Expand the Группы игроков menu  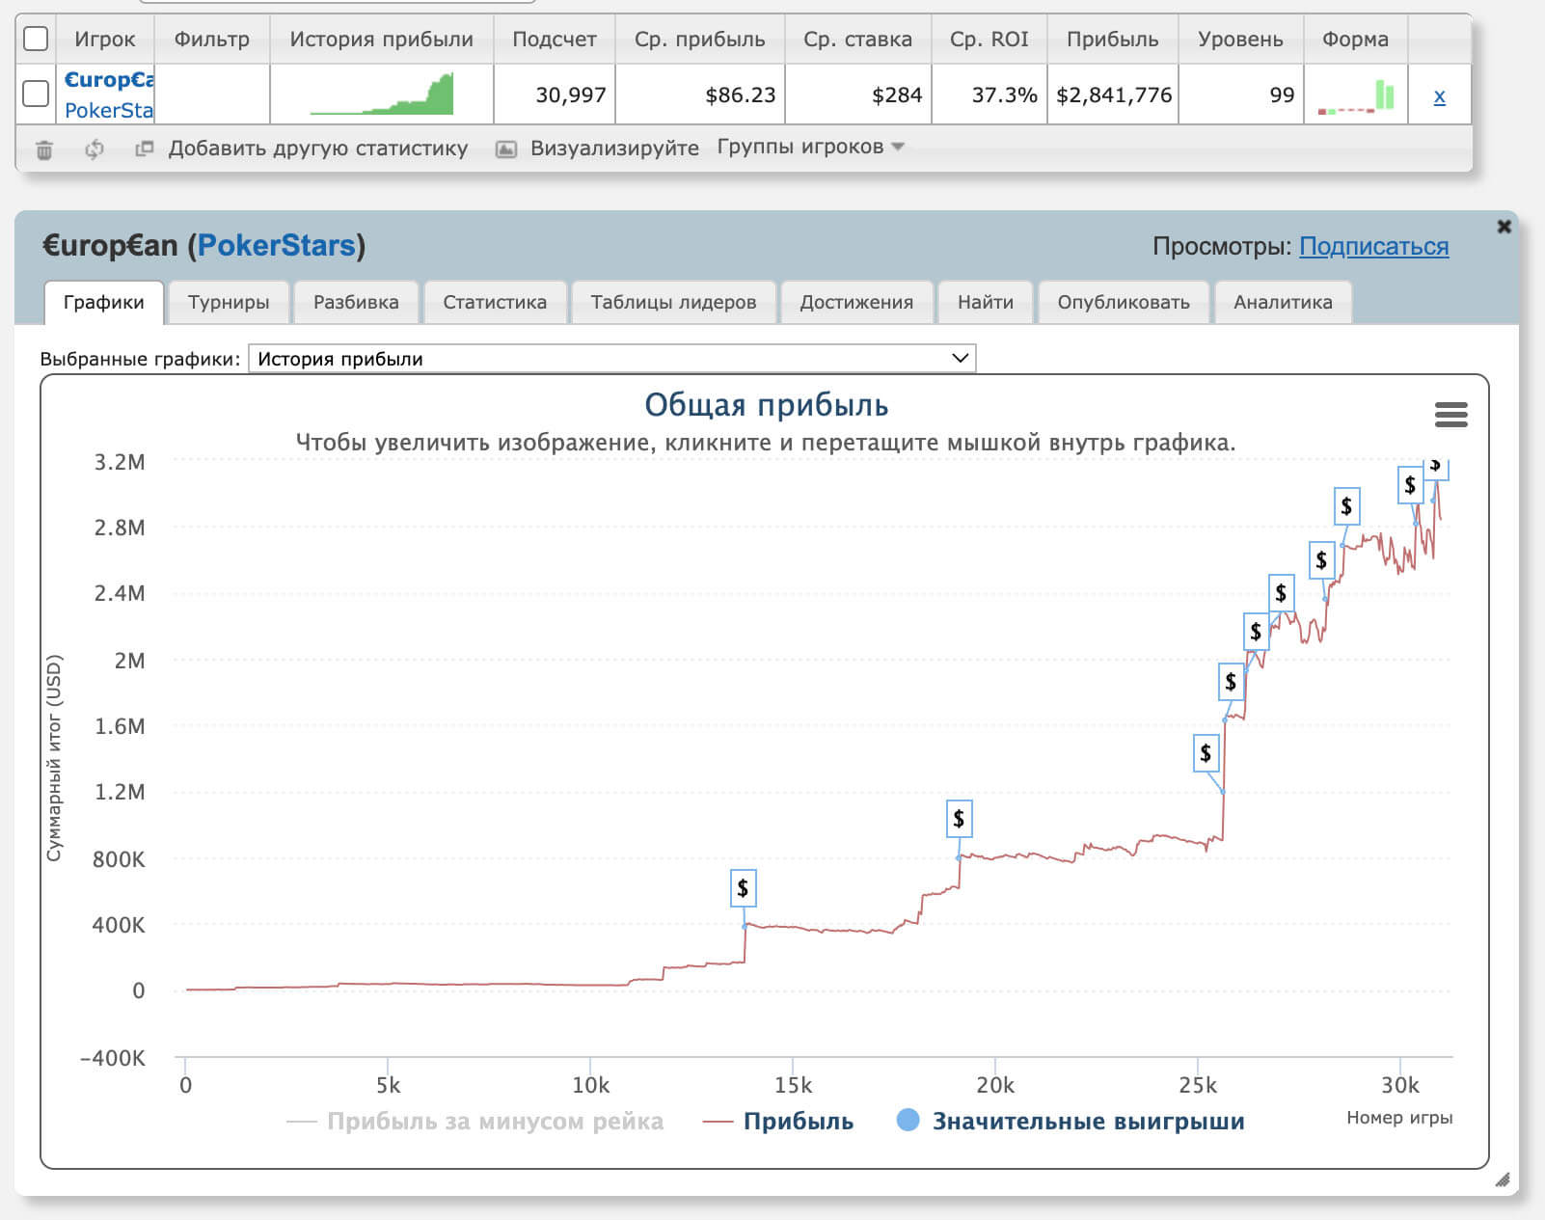(x=809, y=147)
